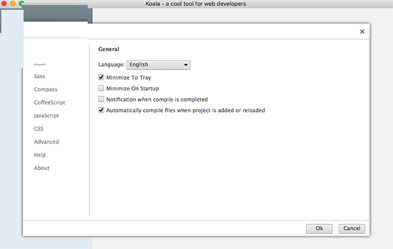Select JavaScript in the settings sidebar

pos(46,115)
